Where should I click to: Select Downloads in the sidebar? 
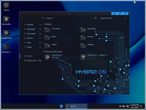(x=31, y=29)
